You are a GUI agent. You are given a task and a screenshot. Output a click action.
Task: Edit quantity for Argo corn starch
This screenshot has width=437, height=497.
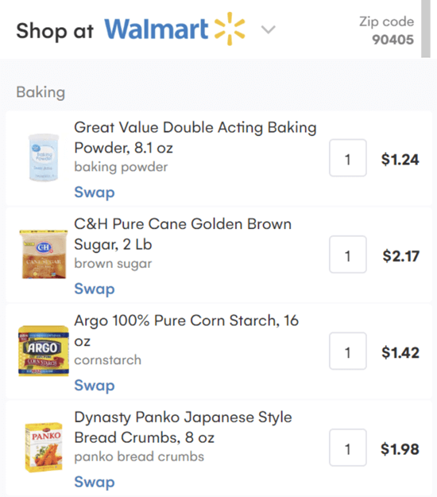coord(348,351)
